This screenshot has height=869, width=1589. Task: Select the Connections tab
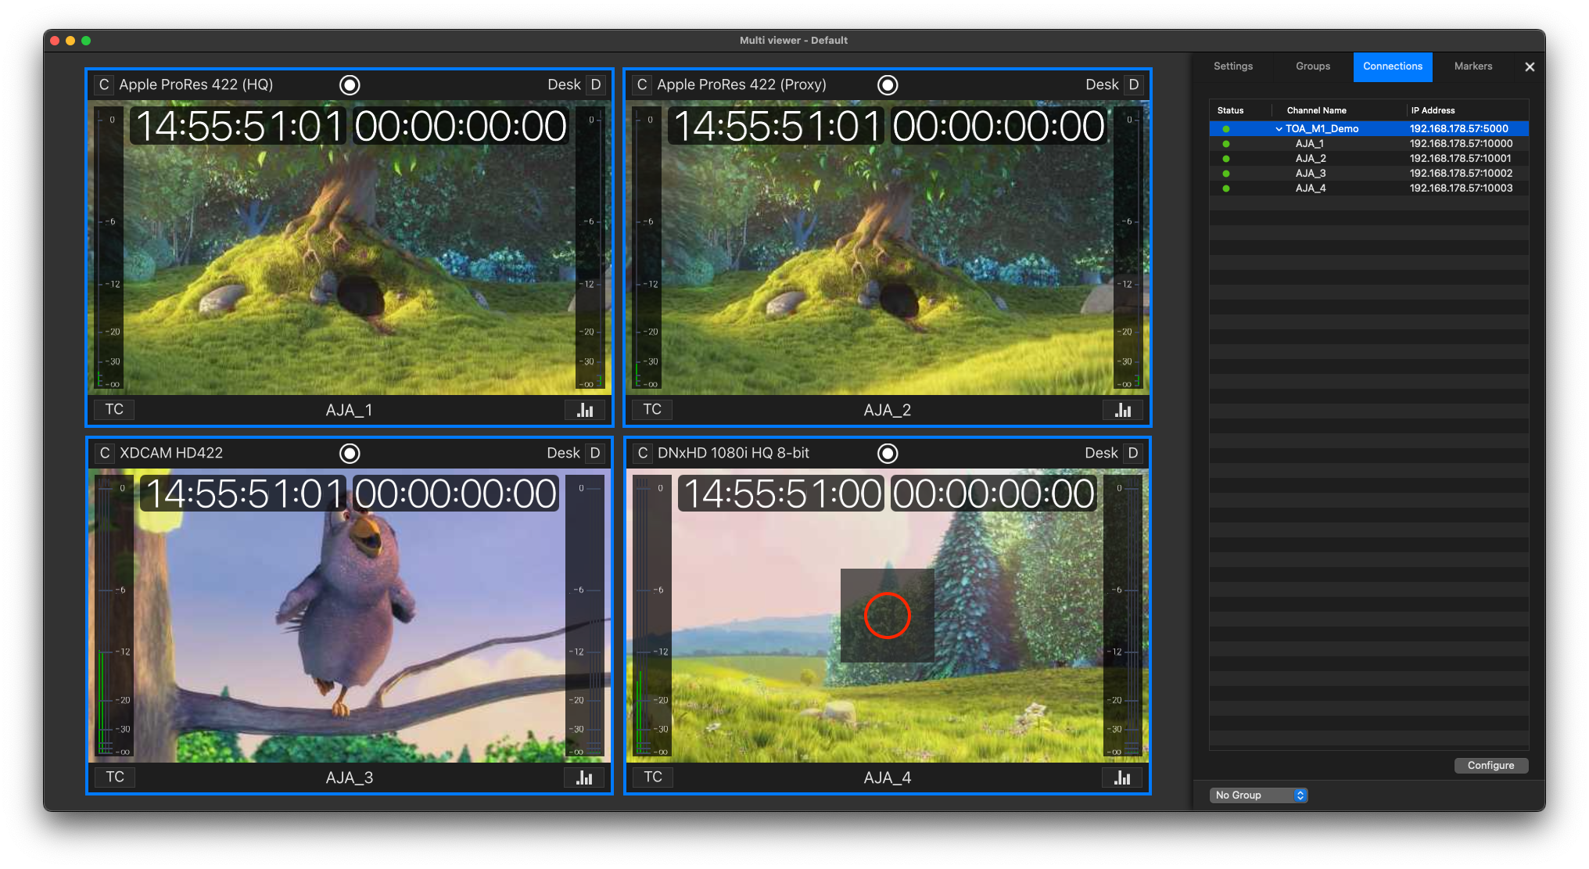click(1393, 66)
